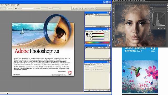Toggle the Glätten checkbox in options bar
The image size is (168, 95).
7,8
